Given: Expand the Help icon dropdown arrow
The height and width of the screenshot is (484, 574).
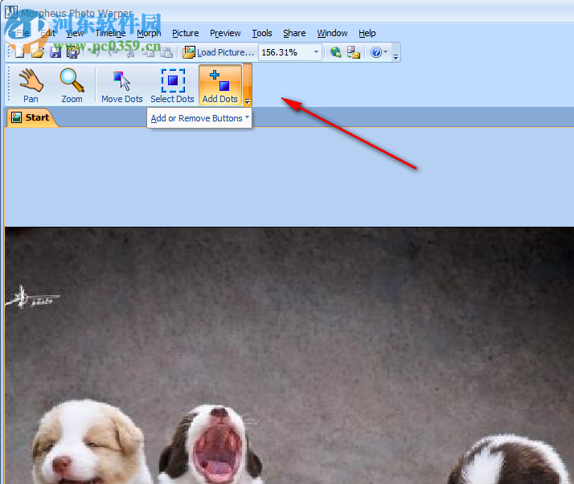Looking at the screenshot, I should click(385, 52).
